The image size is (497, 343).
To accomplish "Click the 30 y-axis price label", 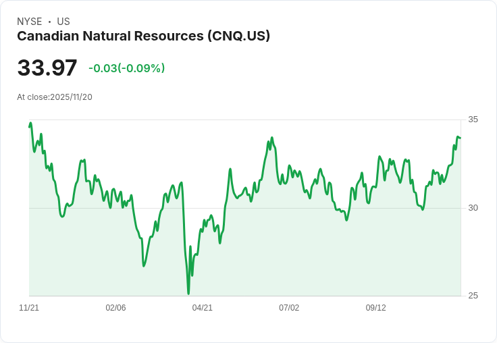I will coord(473,207).
